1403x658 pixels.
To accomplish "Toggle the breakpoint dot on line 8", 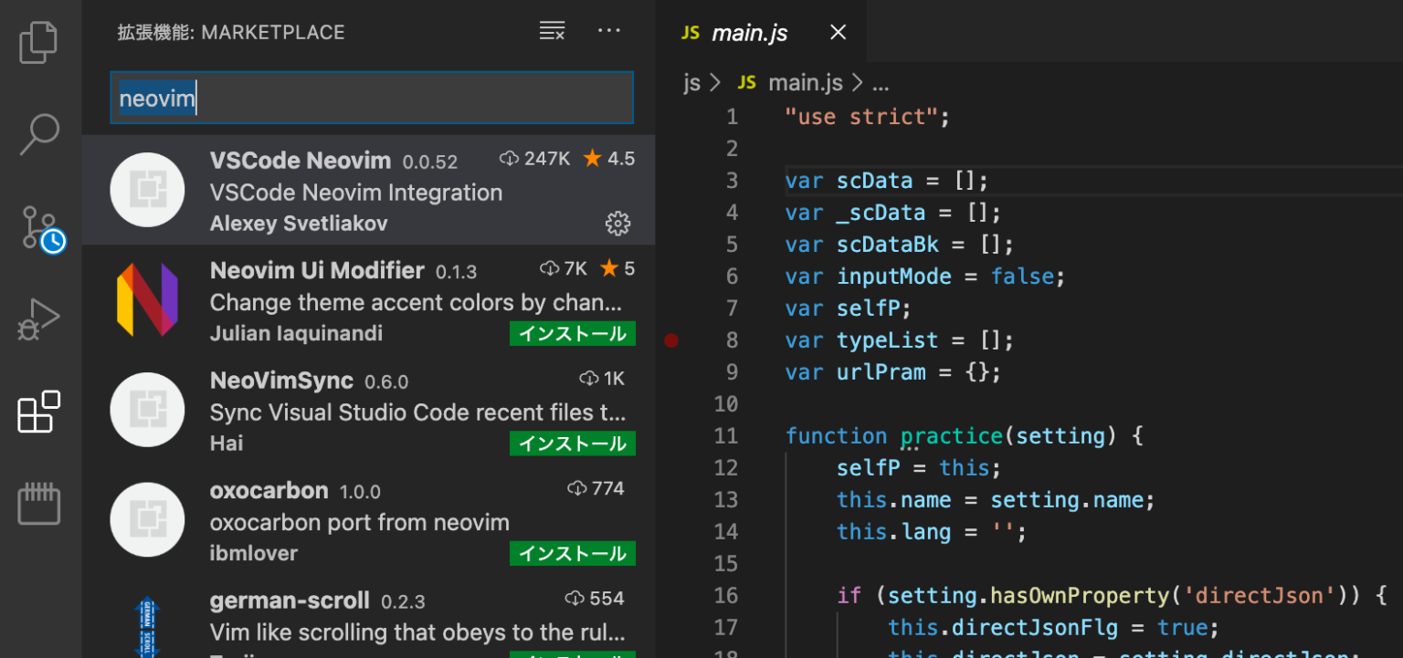I will pyautogui.click(x=671, y=339).
